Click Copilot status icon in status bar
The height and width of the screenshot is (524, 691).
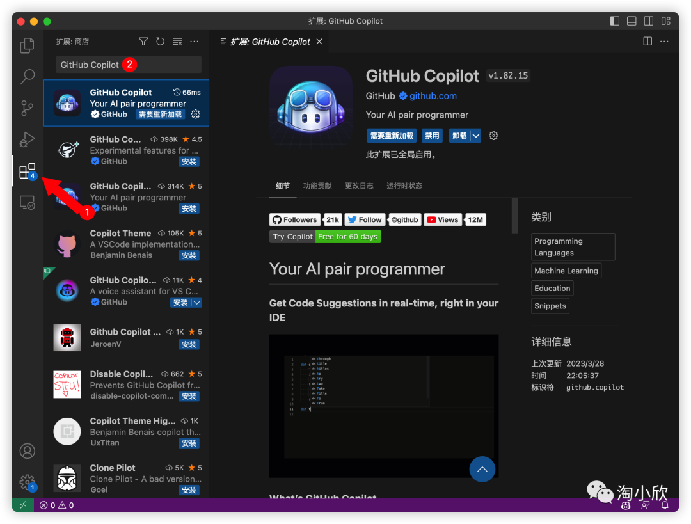[626, 505]
